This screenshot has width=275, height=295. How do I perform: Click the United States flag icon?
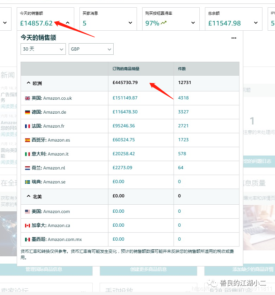[x=28, y=211]
